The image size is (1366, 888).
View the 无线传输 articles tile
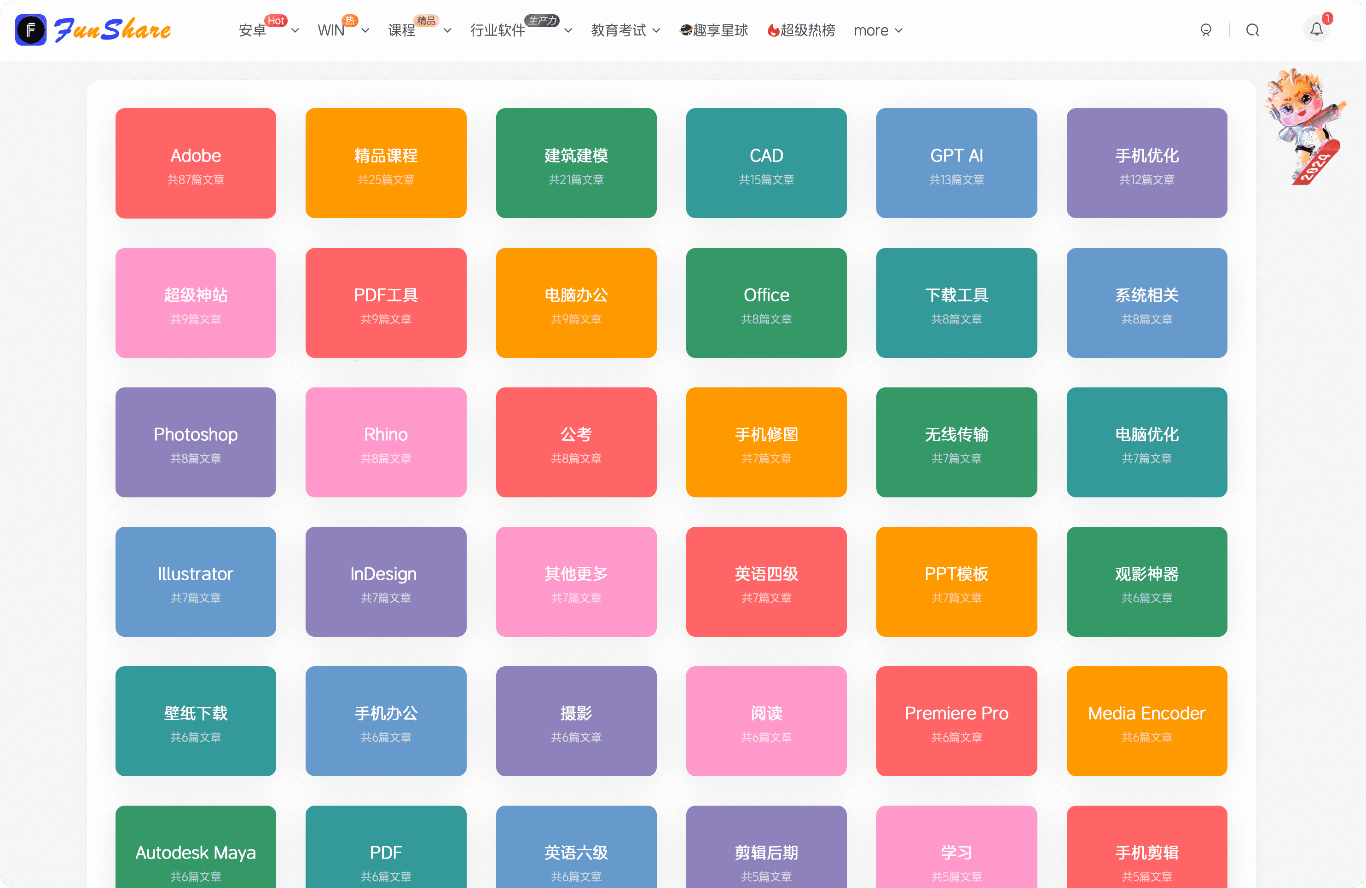(x=956, y=442)
